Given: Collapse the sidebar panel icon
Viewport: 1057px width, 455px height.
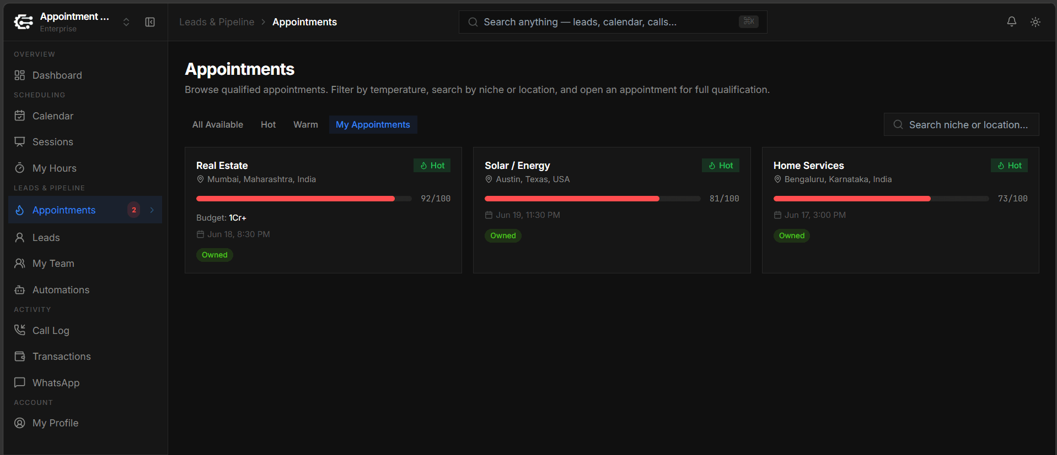Looking at the screenshot, I should [150, 22].
